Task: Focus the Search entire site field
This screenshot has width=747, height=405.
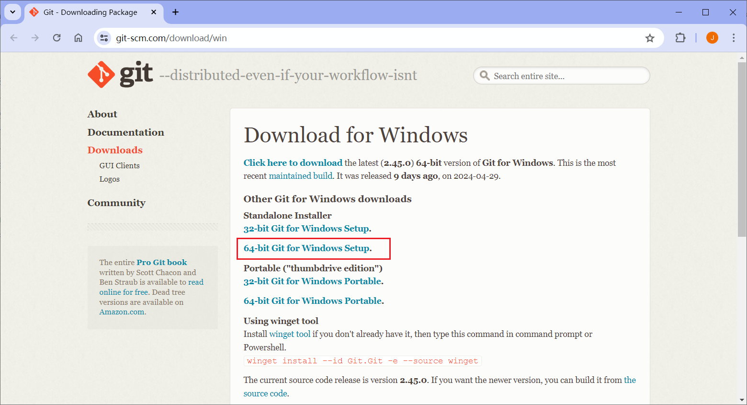Action: pos(562,76)
